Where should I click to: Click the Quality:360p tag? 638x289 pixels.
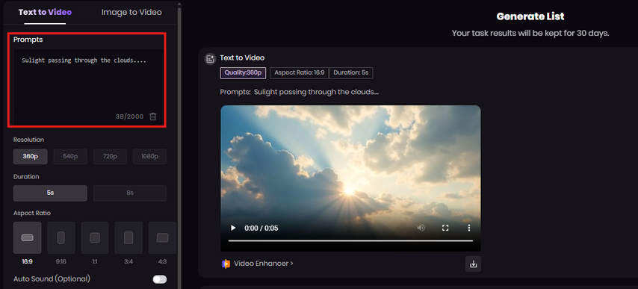point(243,72)
